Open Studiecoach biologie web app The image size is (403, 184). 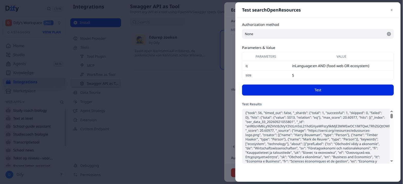click(x=34, y=134)
